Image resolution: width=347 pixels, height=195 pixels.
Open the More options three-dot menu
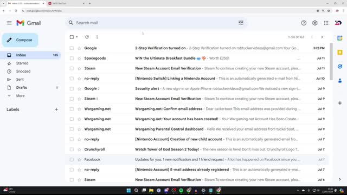click(97, 37)
